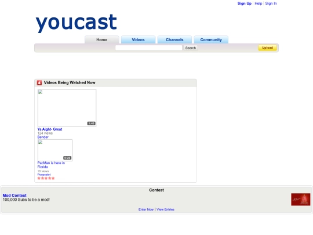Click the Search button

click(x=191, y=48)
